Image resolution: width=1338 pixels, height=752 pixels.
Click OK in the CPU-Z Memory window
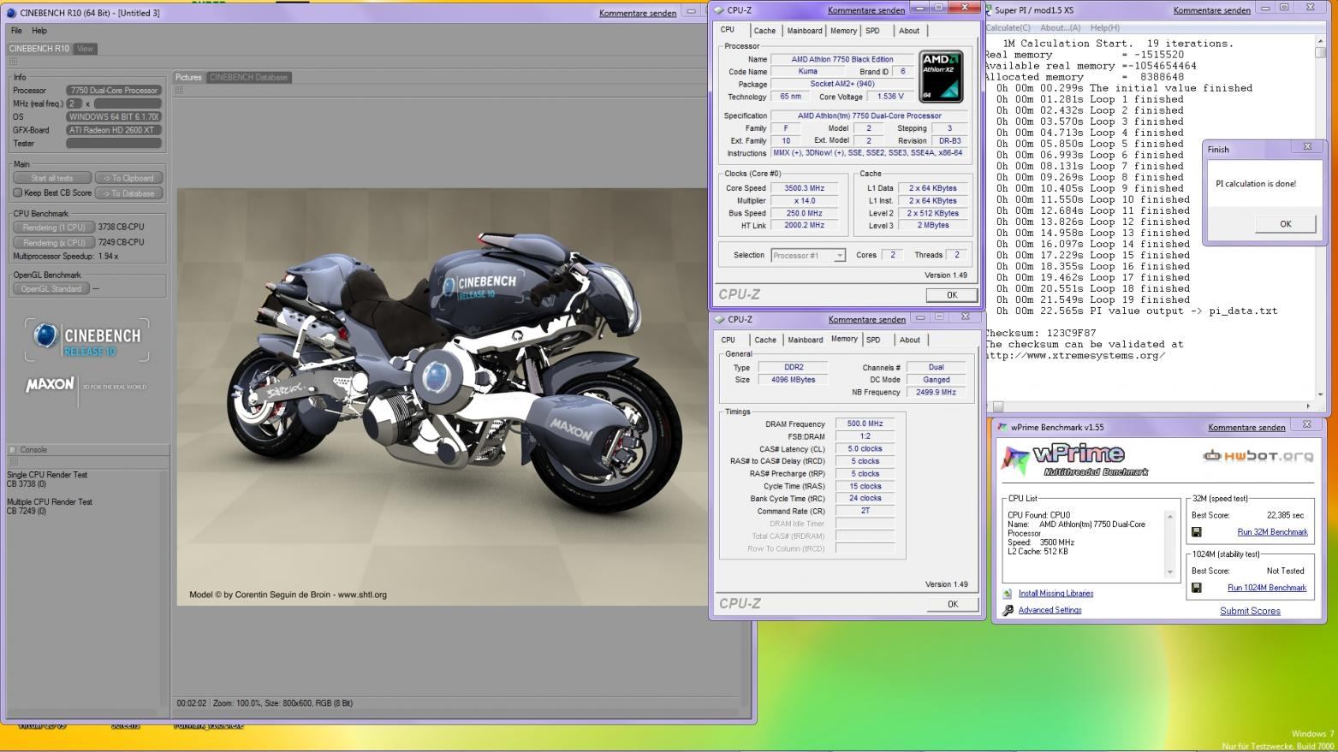tap(953, 604)
